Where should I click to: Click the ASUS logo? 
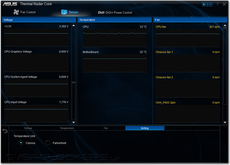pos(10,4)
